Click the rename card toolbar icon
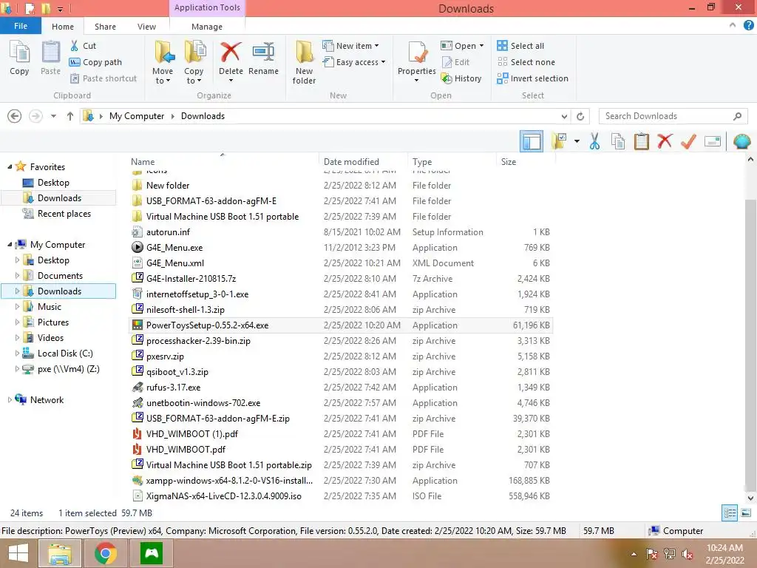The image size is (757, 568). click(x=713, y=141)
